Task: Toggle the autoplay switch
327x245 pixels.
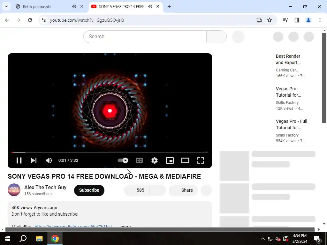Action: [123, 160]
